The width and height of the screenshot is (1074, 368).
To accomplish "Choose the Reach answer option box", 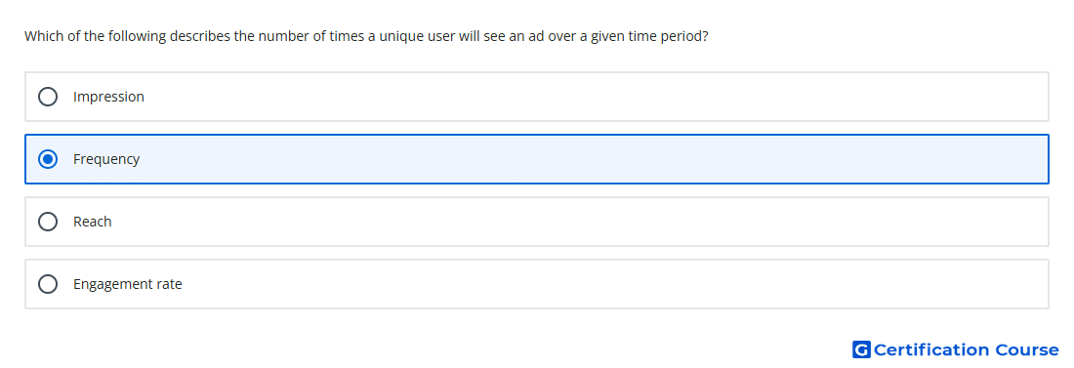I will pyautogui.click(x=537, y=222).
